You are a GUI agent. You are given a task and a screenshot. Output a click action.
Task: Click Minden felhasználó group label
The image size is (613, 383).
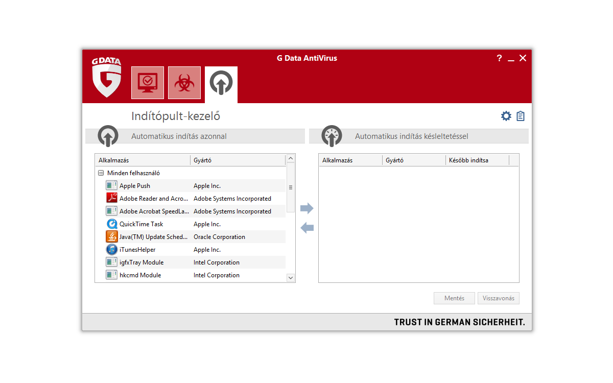coord(134,173)
